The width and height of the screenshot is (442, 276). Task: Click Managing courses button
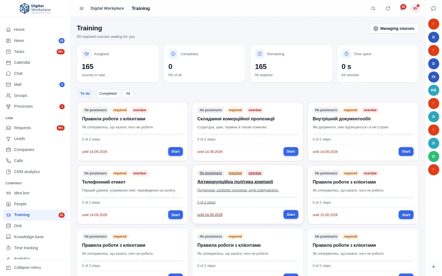tap(394, 28)
